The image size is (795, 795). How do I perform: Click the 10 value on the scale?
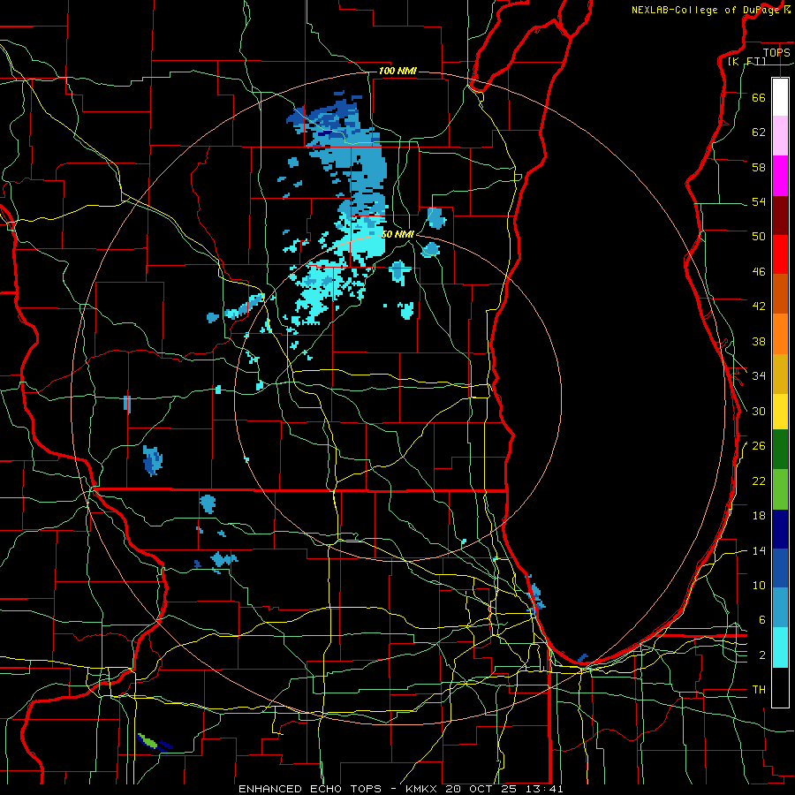[x=759, y=586]
